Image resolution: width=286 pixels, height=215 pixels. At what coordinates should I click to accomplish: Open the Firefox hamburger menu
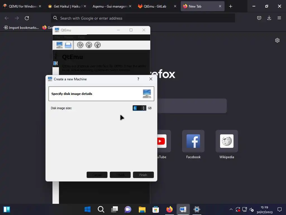point(279,18)
